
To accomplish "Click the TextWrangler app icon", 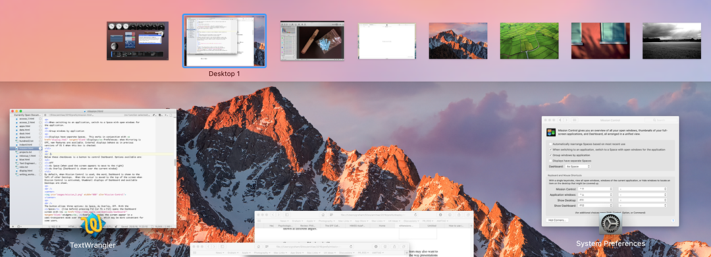I will point(92,225).
